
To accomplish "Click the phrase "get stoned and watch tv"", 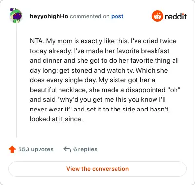I will tap(97, 70).
